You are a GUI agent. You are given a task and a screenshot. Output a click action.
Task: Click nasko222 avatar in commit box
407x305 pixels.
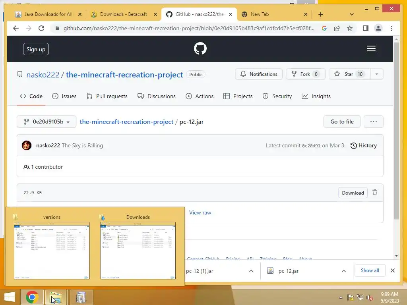(x=27, y=145)
